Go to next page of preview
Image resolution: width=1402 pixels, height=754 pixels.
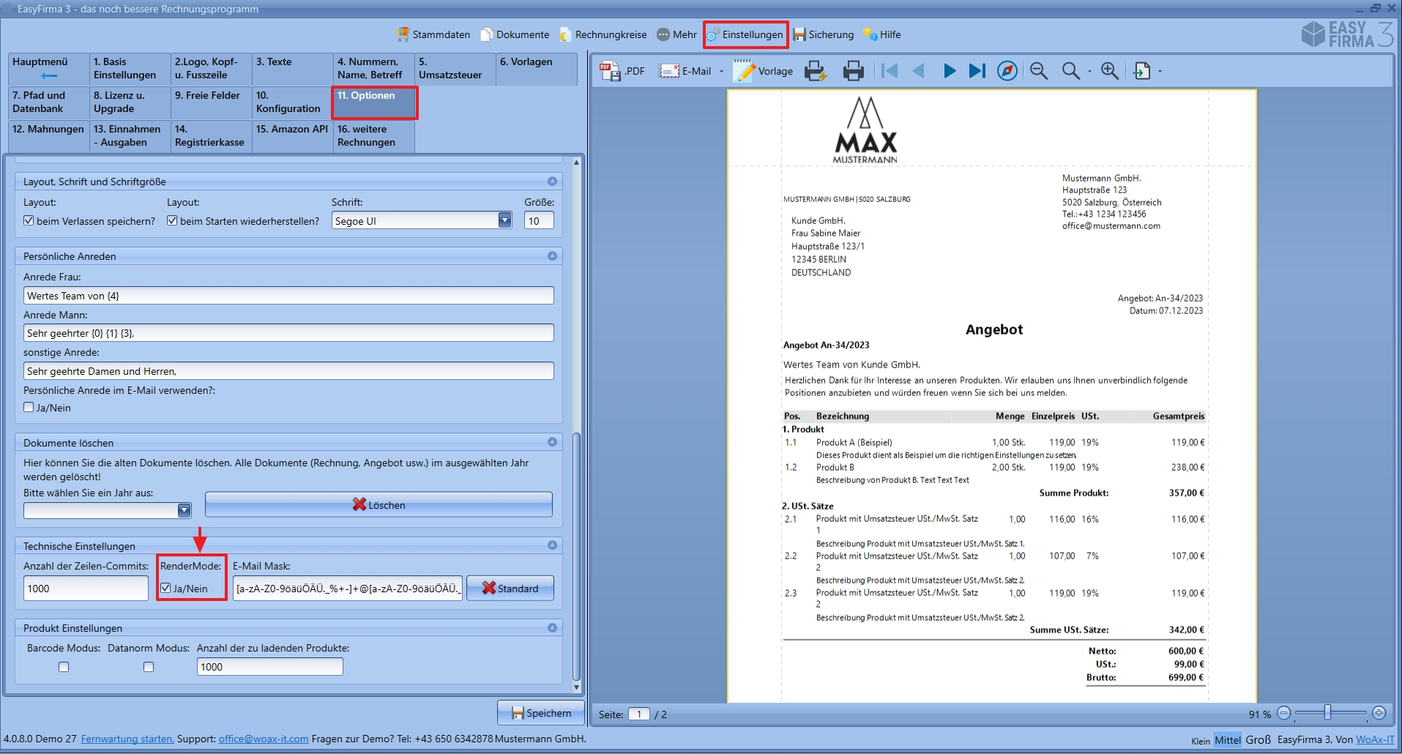tap(950, 71)
